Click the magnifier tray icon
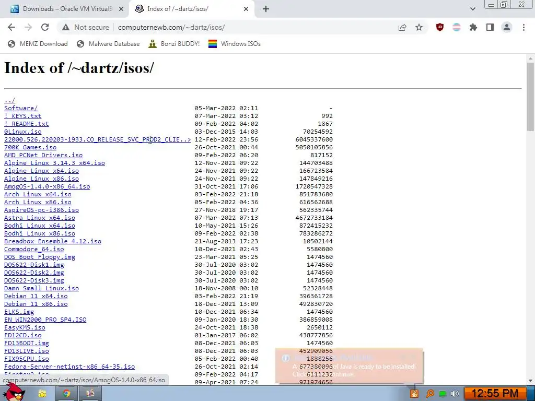The height and width of the screenshot is (401, 535). tap(430, 394)
